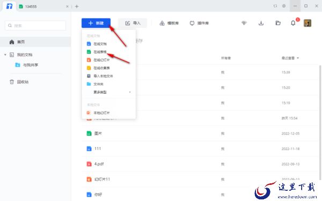Switch to the 134555 spreadsheet tab
The height and width of the screenshot is (201, 322).
tap(31, 6)
